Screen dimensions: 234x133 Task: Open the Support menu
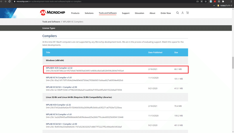point(126,13)
